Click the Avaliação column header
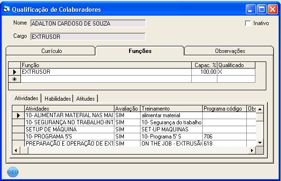This screenshot has height=181, width=281. click(x=127, y=109)
